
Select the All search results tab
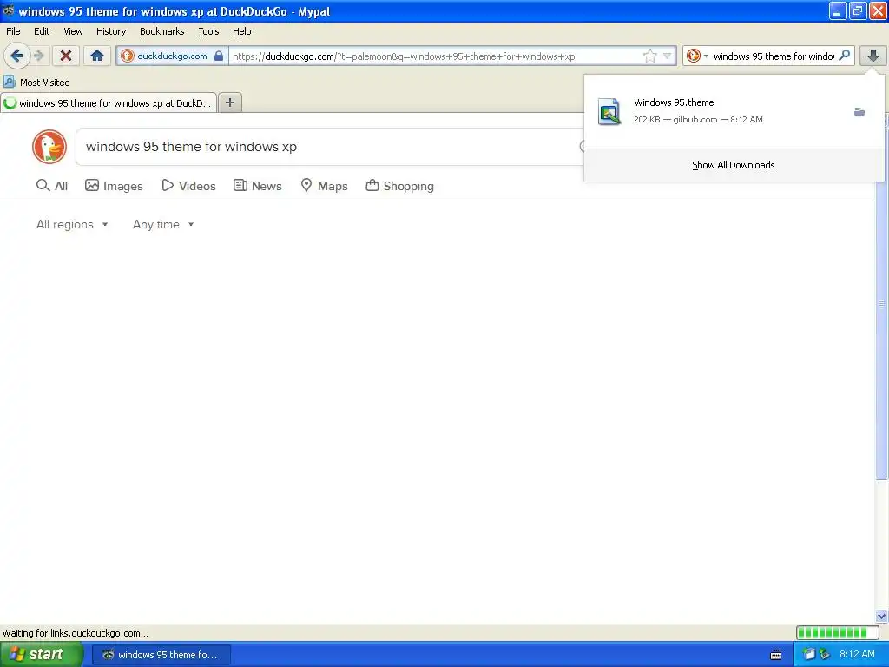point(51,186)
